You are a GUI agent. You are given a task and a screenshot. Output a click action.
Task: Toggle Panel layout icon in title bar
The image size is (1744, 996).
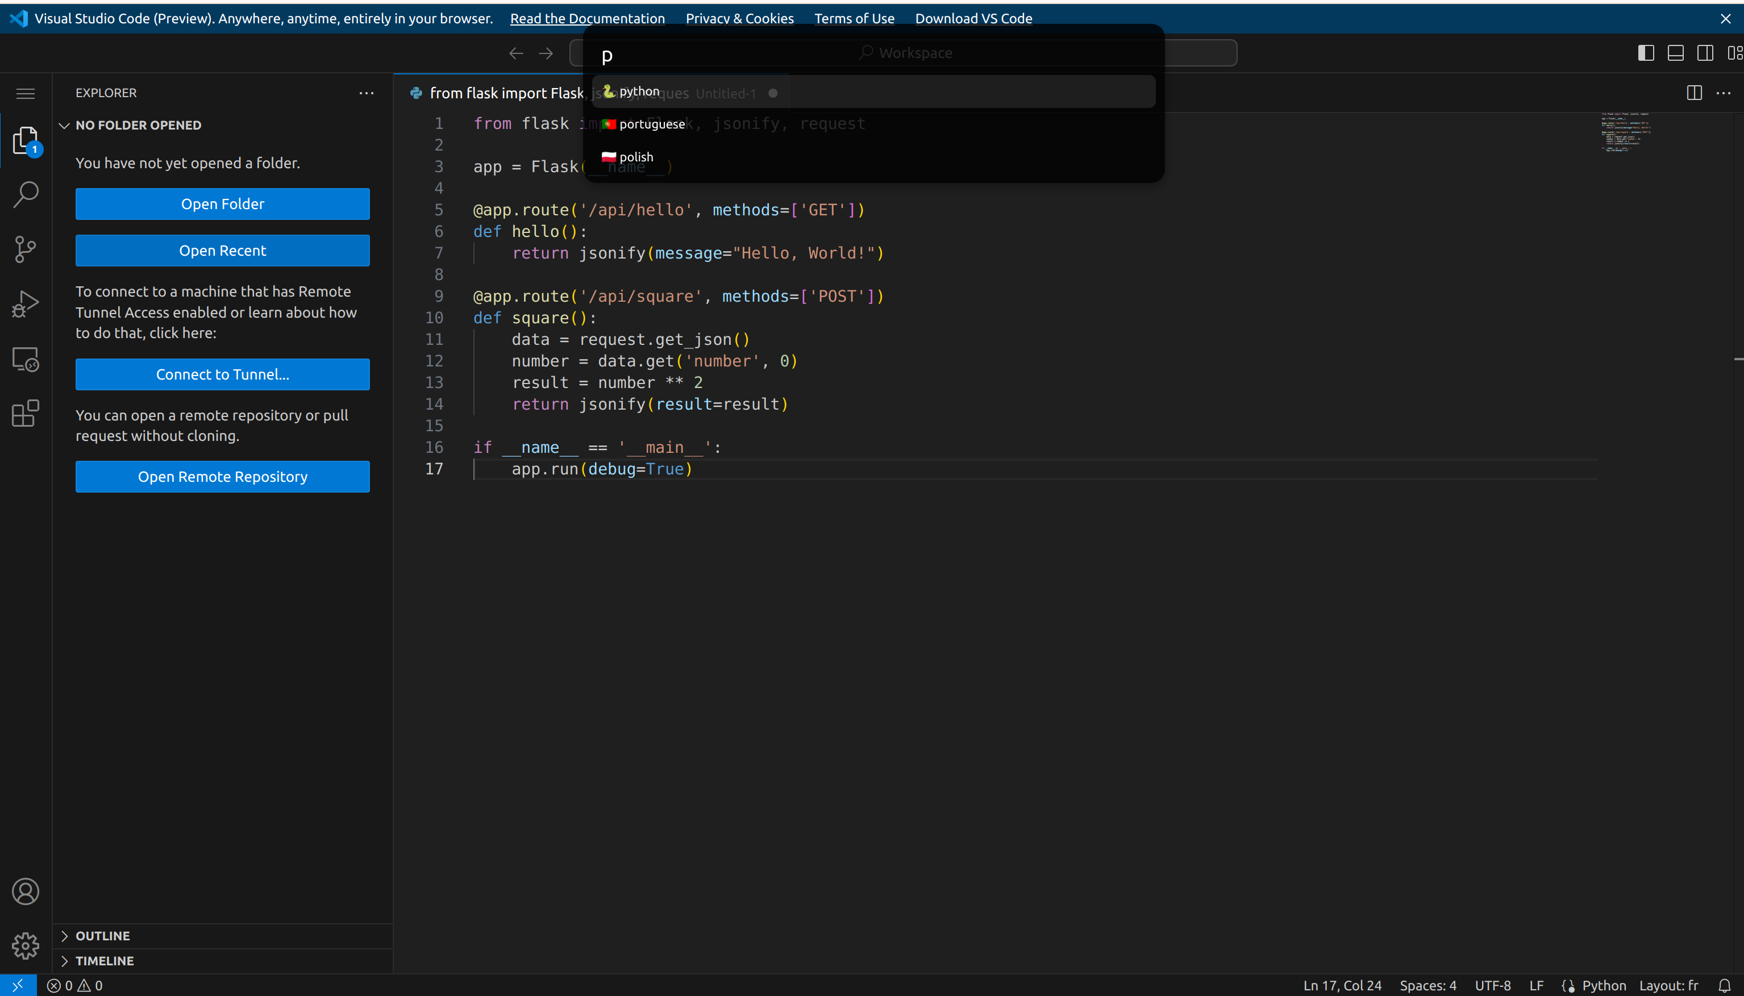coord(1676,53)
